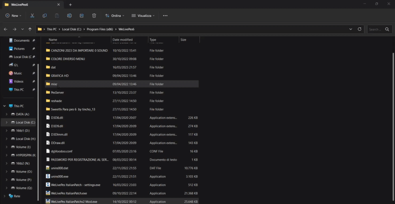Click the PesServer folder icon
Image resolution: width=395 pixels, height=204 pixels.
click(48, 93)
